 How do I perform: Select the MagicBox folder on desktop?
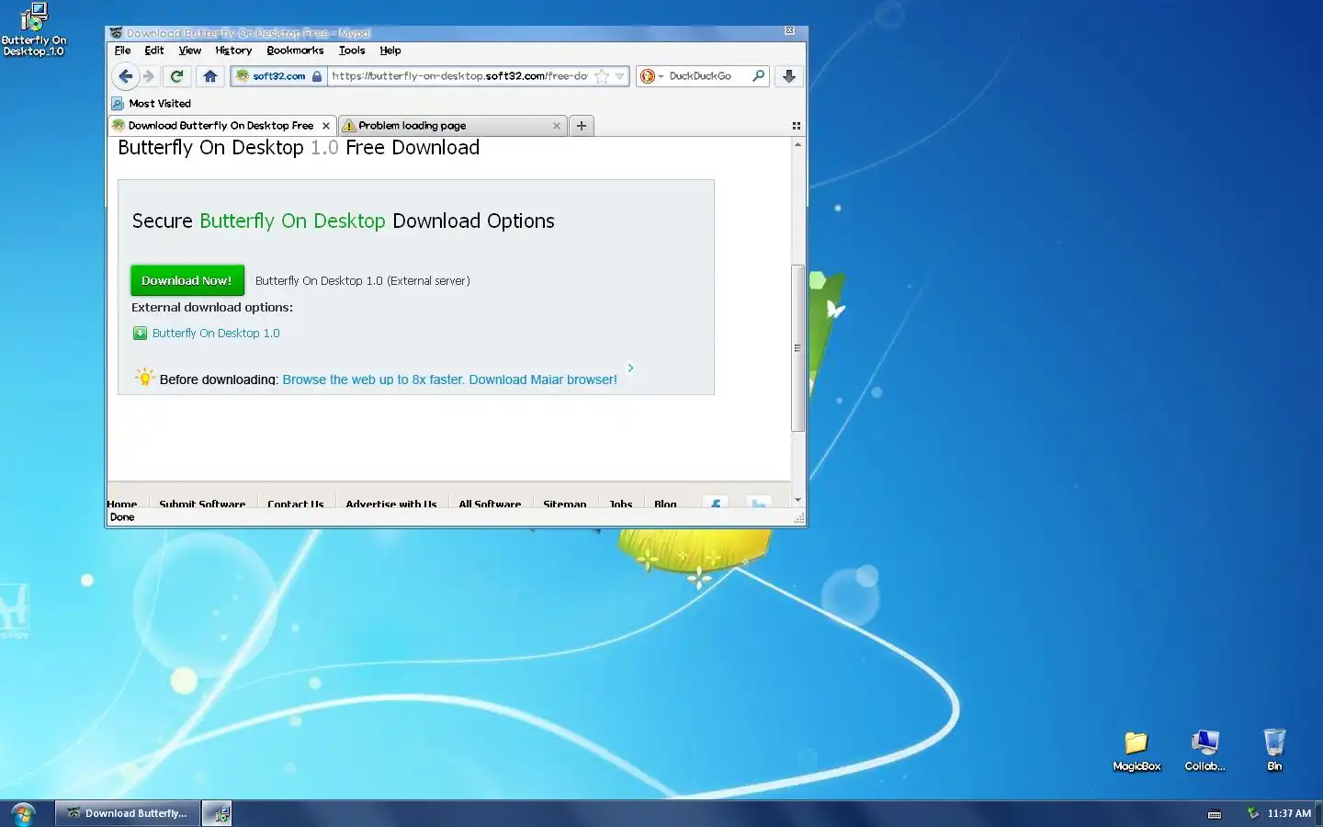[1136, 751]
